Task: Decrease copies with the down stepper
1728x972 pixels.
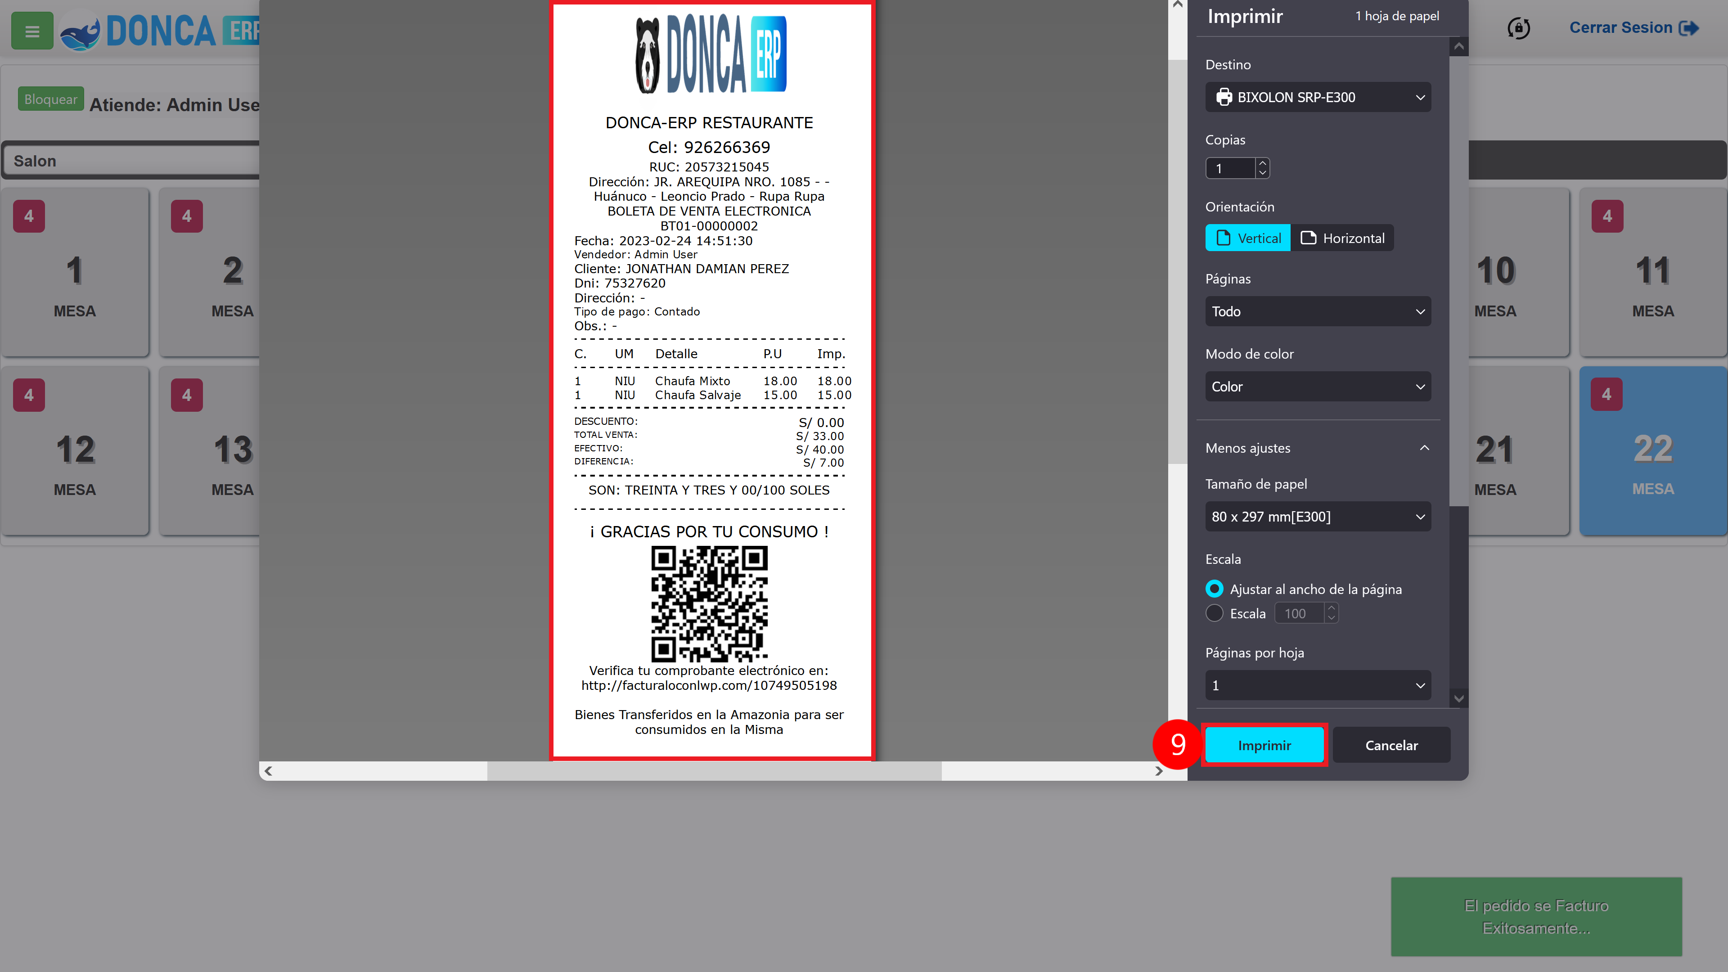Action: click(x=1262, y=173)
